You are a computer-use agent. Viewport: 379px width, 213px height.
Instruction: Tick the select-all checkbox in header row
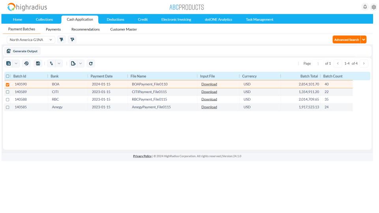click(x=8, y=76)
